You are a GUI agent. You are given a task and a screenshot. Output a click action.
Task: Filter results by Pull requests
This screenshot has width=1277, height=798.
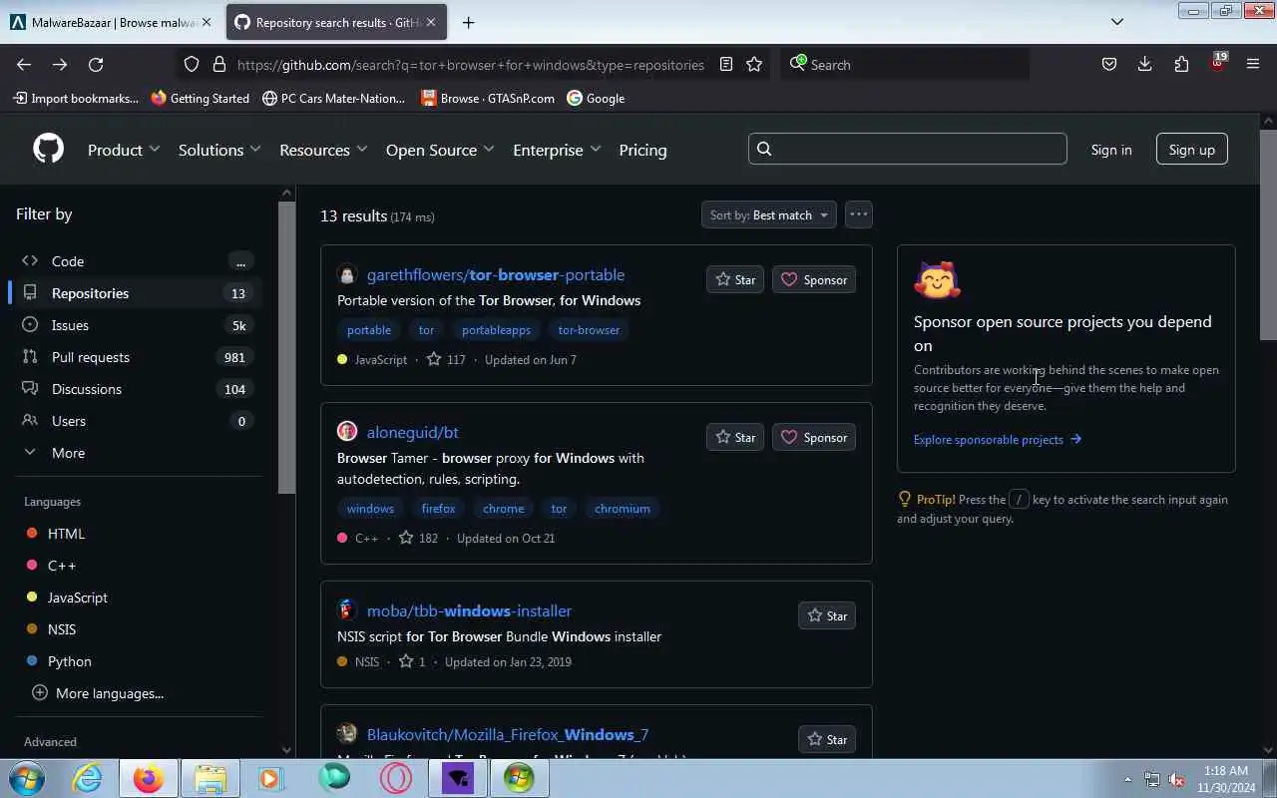(136, 357)
